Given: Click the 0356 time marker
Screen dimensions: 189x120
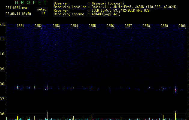Looking at the screenshot, I should [110, 26].
